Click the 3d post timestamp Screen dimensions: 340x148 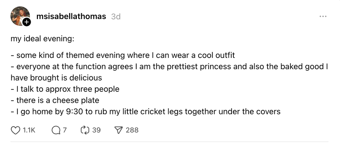[115, 17]
